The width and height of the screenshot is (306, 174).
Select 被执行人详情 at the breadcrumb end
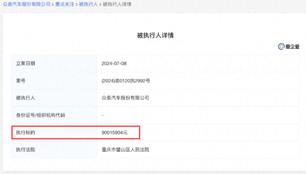coord(117,4)
